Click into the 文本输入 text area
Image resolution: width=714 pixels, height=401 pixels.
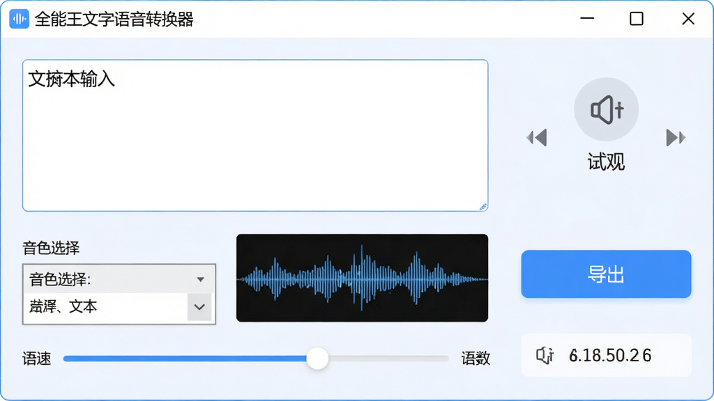coord(255,136)
